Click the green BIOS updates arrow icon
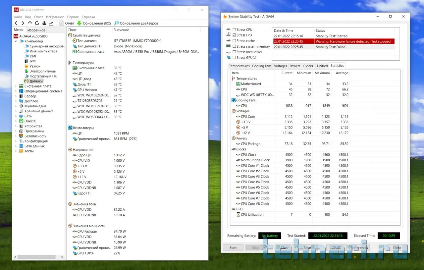 point(79,23)
